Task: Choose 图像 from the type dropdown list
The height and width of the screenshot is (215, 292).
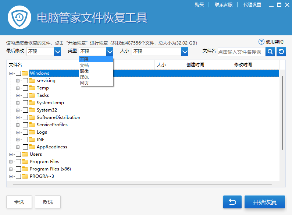Action: (84, 71)
